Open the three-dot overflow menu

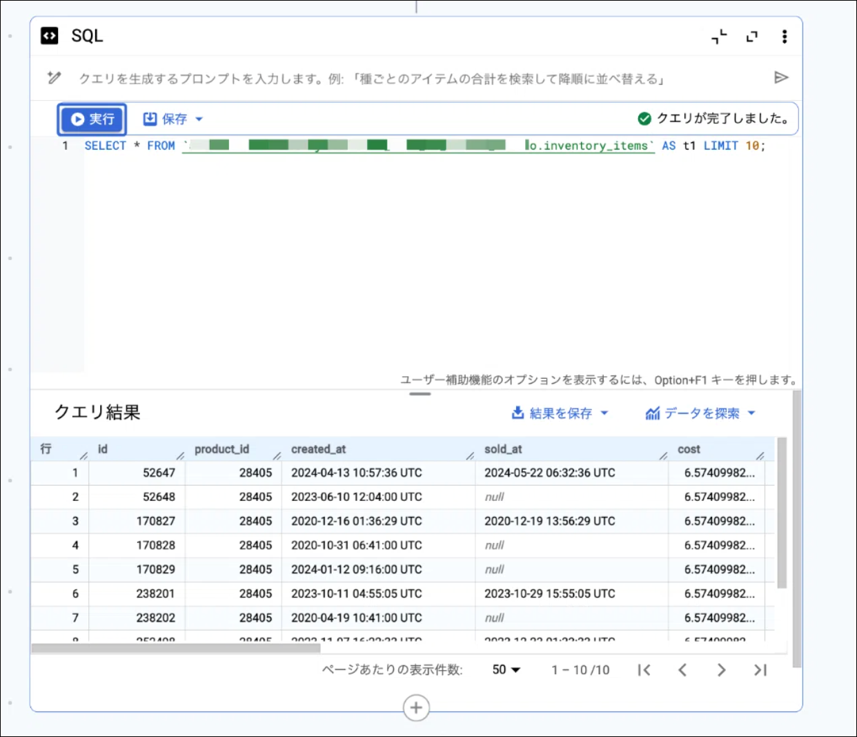[785, 37]
